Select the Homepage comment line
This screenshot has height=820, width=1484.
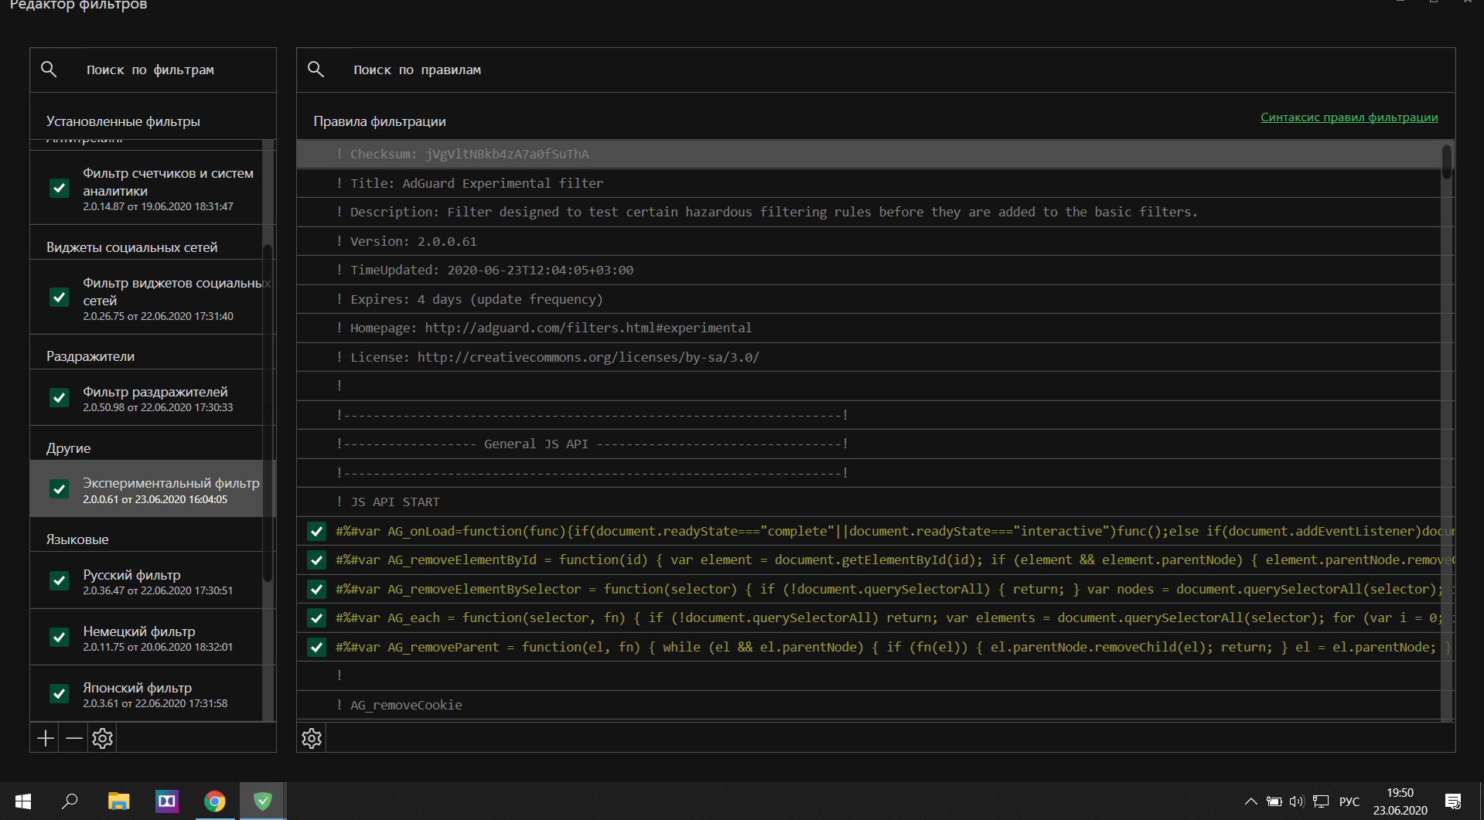[868, 328]
